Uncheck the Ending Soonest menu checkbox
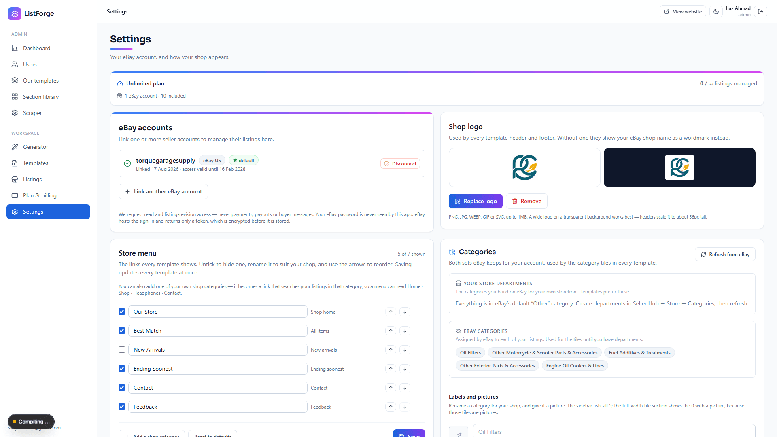Viewport: 777px width, 437px height. pyautogui.click(x=122, y=369)
